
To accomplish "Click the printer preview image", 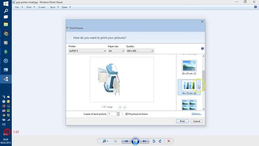I will (x=109, y=79).
